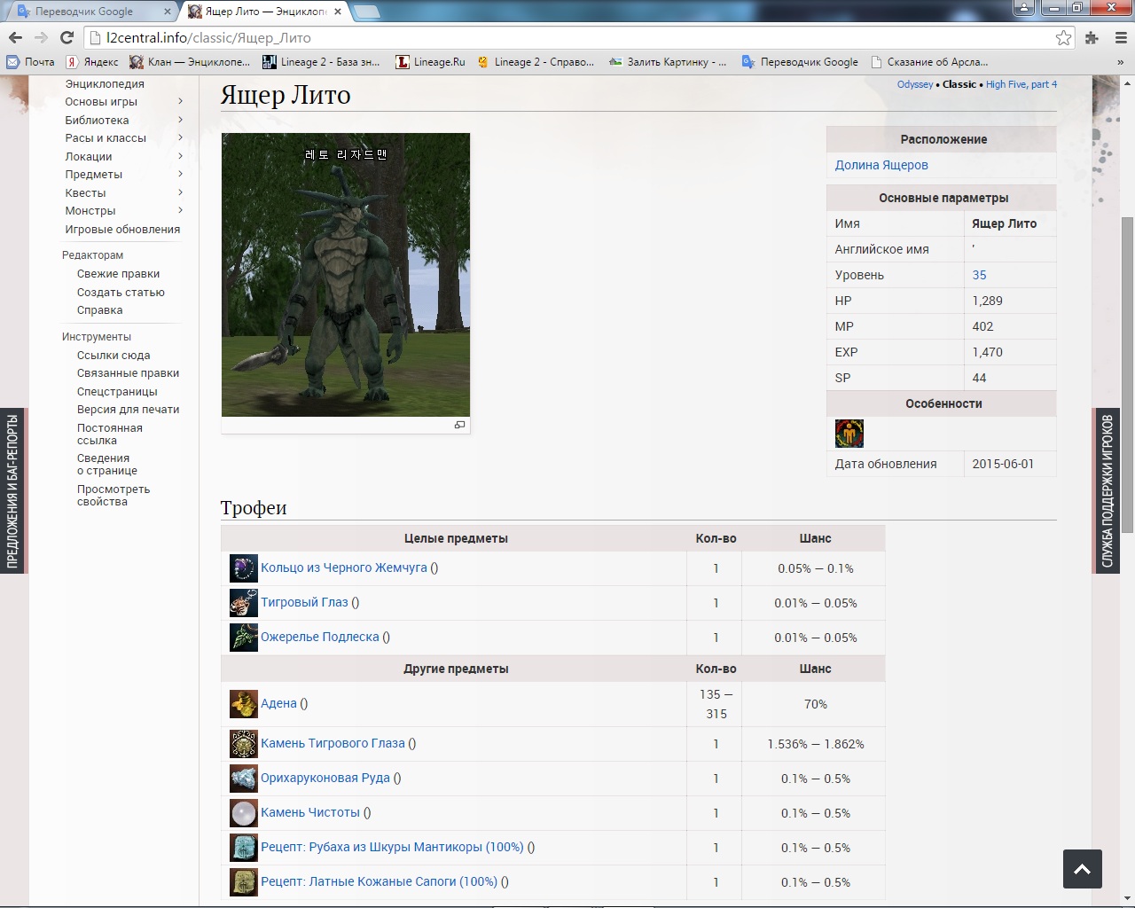This screenshot has width=1135, height=908.
Task: Reload the page with refresh icon
Action: 67,37
